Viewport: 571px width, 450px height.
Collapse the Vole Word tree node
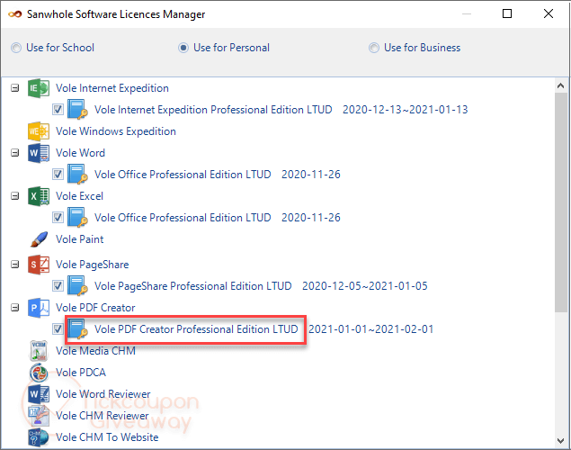click(15, 153)
